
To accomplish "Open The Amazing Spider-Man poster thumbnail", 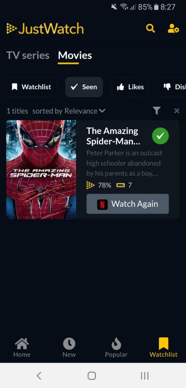I will tap(41, 170).
